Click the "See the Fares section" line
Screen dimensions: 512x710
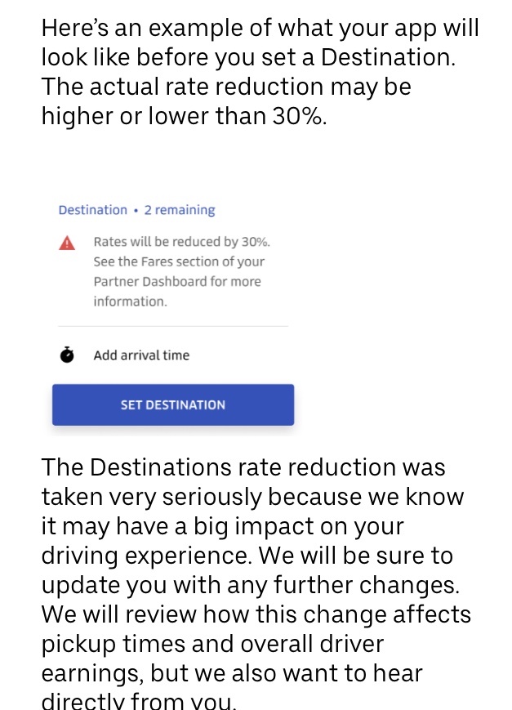179,261
